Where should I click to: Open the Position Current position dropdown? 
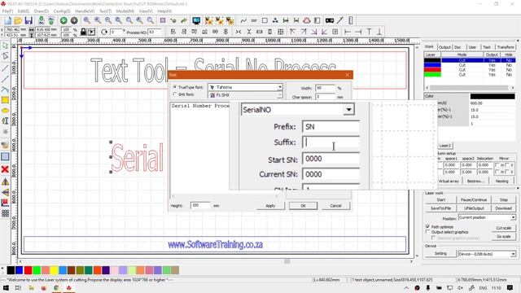coord(513,217)
